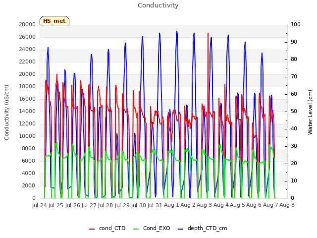
Task: Click the Aug 8 date label
Action: (287, 205)
